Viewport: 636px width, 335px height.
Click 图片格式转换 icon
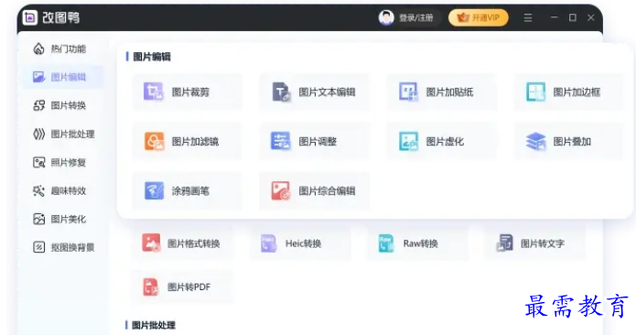click(151, 243)
